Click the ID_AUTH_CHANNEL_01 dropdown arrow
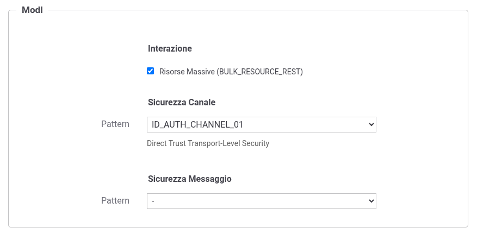This screenshot has width=477, height=234. pyautogui.click(x=371, y=124)
